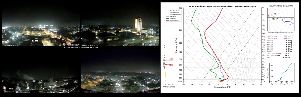Click the LM marker on the hodograph

pos(275,14)
